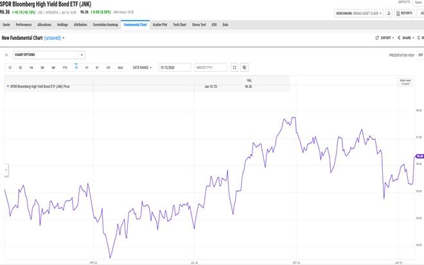This screenshot has width=424, height=265.
Task: Select the 3Y time range
Action: [87, 67]
